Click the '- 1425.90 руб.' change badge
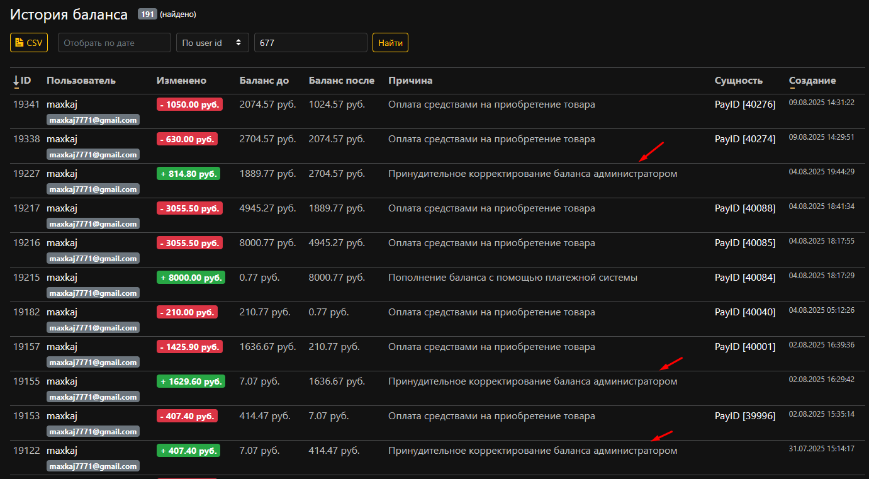 pos(189,347)
